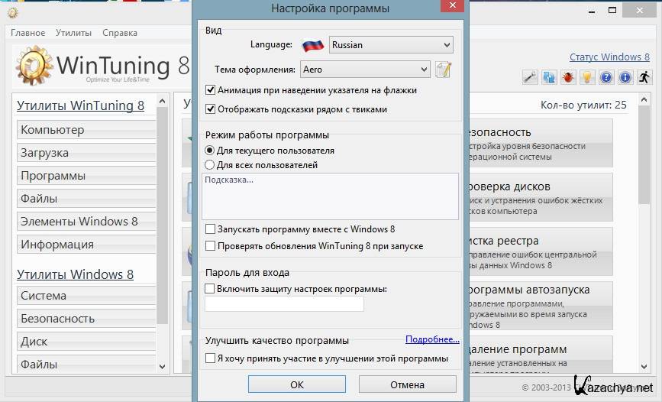Uncheck the hover animation on checkboxes option
662x402 pixels.
[211, 90]
